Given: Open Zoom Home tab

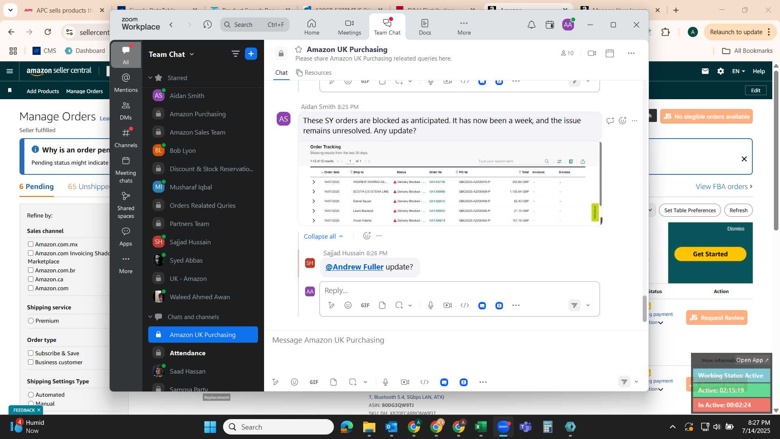Looking at the screenshot, I should 312,27.
